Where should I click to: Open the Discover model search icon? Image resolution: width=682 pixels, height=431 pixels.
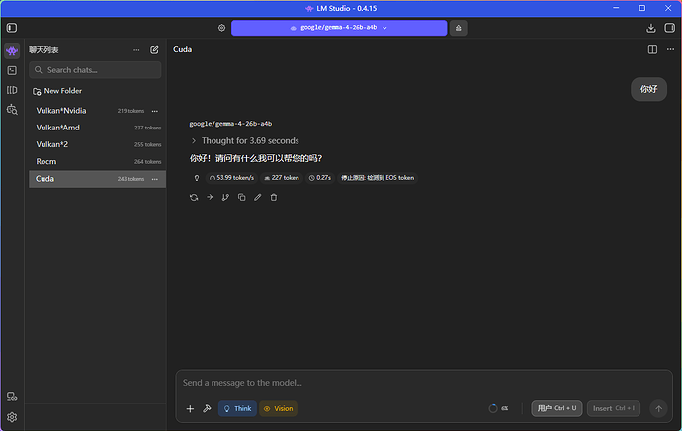pyautogui.click(x=12, y=109)
